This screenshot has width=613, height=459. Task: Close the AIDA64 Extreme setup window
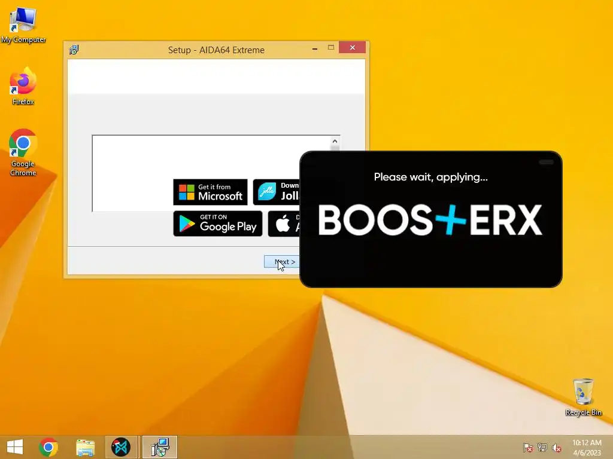352,48
